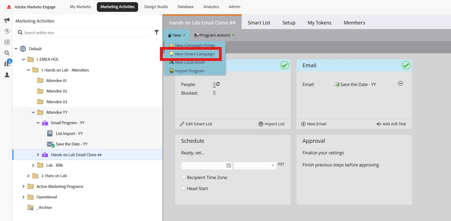The image size is (451, 221).
Task: Expand the Lab - RRK folder
Action: tap(33, 165)
